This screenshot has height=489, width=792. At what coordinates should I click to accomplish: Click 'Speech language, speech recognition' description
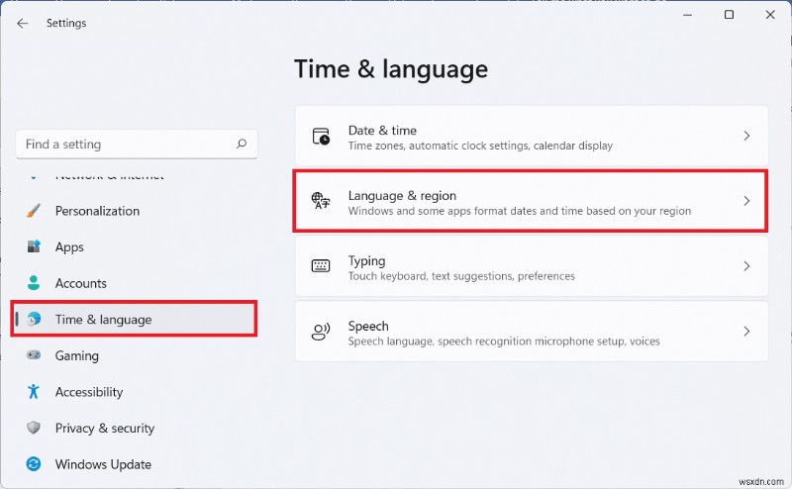point(504,342)
